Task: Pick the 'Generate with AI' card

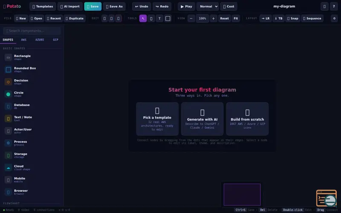Action: click(x=202, y=119)
